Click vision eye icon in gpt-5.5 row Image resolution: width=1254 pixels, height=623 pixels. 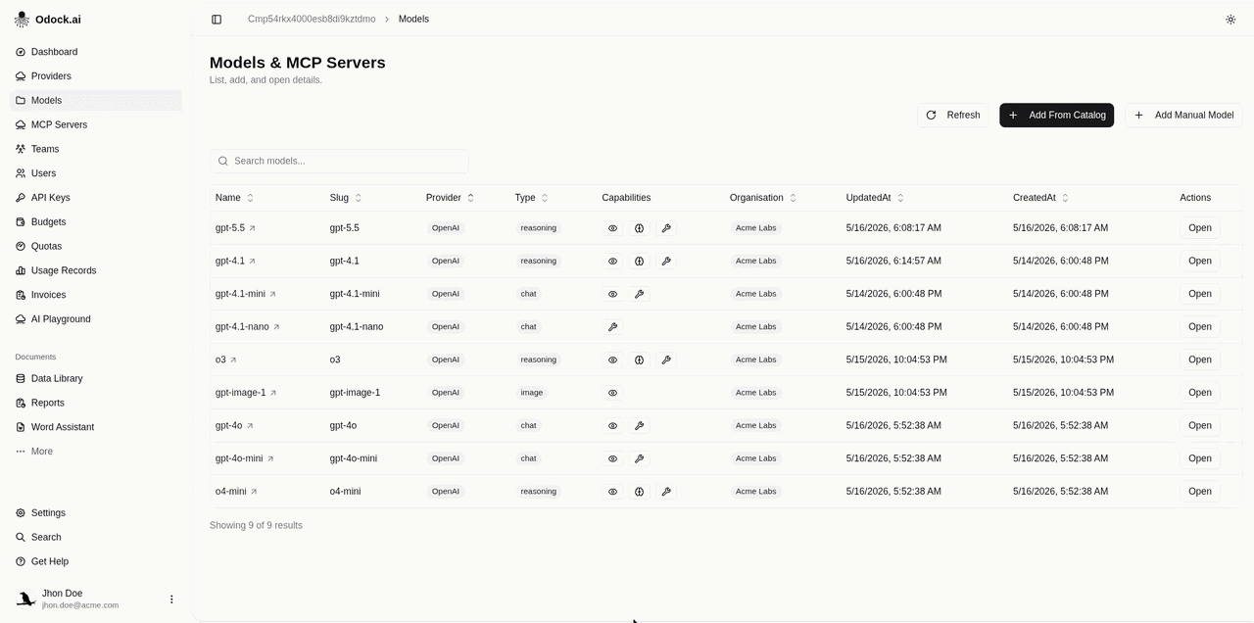(613, 228)
